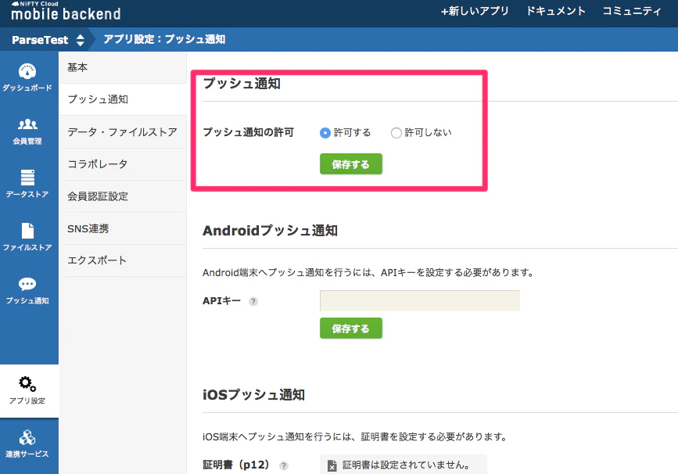Open the 連携サービス cubes icon
This screenshot has width=678, height=474.
click(27, 437)
